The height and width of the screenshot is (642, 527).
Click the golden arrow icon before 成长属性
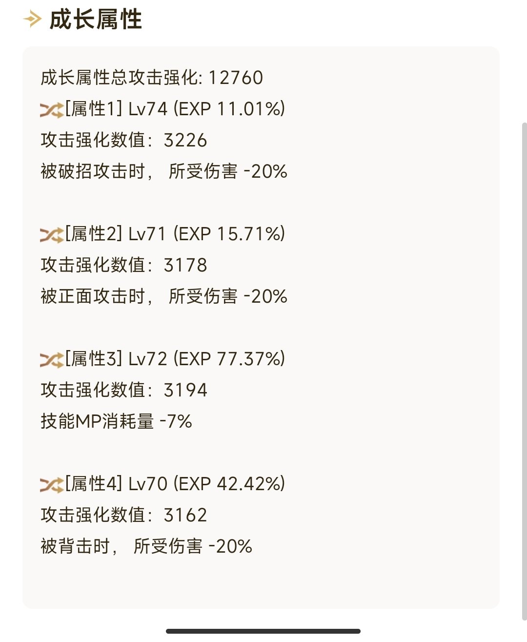pos(33,20)
